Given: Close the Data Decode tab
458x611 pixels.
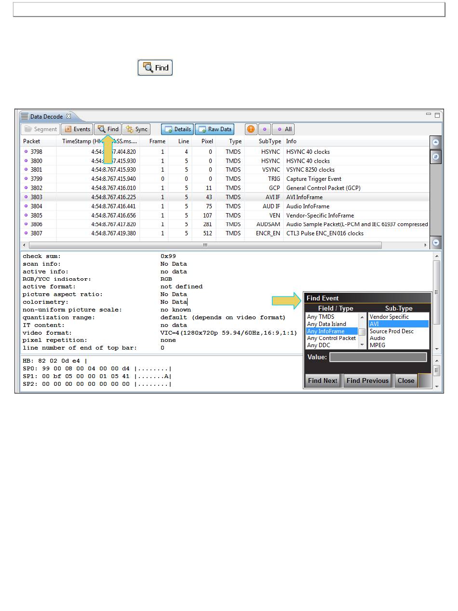Looking at the screenshot, I should [x=68, y=116].
